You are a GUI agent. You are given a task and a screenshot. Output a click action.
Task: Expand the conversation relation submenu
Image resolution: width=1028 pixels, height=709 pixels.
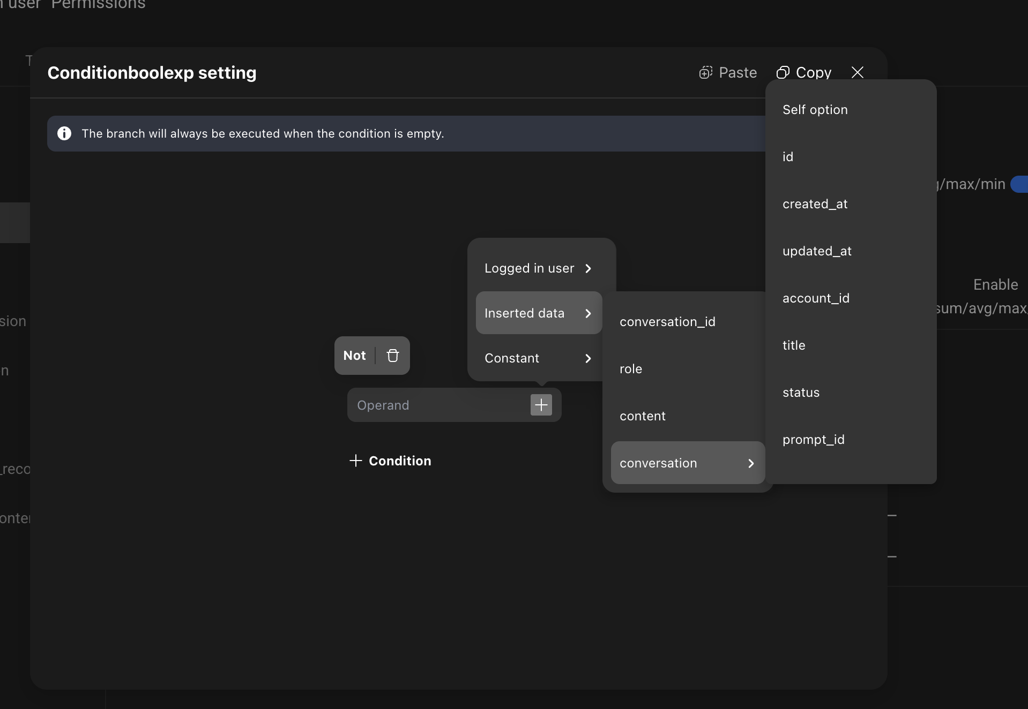[687, 463]
